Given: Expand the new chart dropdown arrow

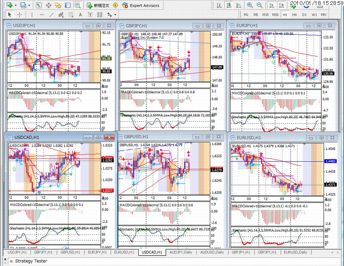Looking at the screenshot, I should pos(16,5).
